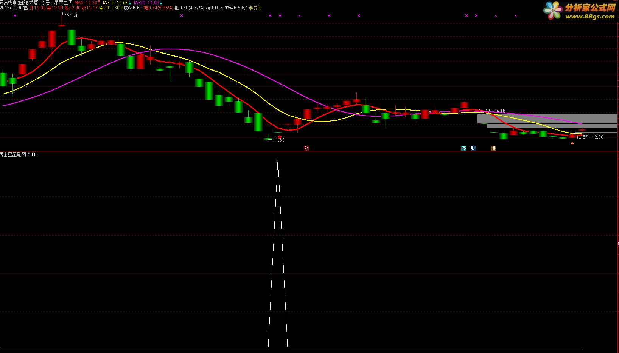The width and height of the screenshot is (619, 353).
Task: Click the 居士星星副图 sub-chart title
Action: click(14, 154)
